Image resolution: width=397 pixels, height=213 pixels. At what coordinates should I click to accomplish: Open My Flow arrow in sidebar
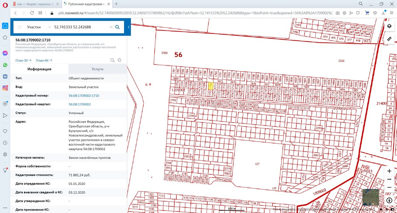(x=5, y=115)
